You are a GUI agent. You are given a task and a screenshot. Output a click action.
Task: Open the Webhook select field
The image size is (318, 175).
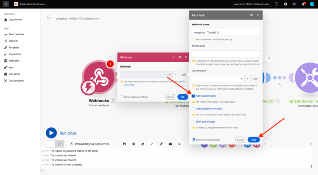point(146,74)
